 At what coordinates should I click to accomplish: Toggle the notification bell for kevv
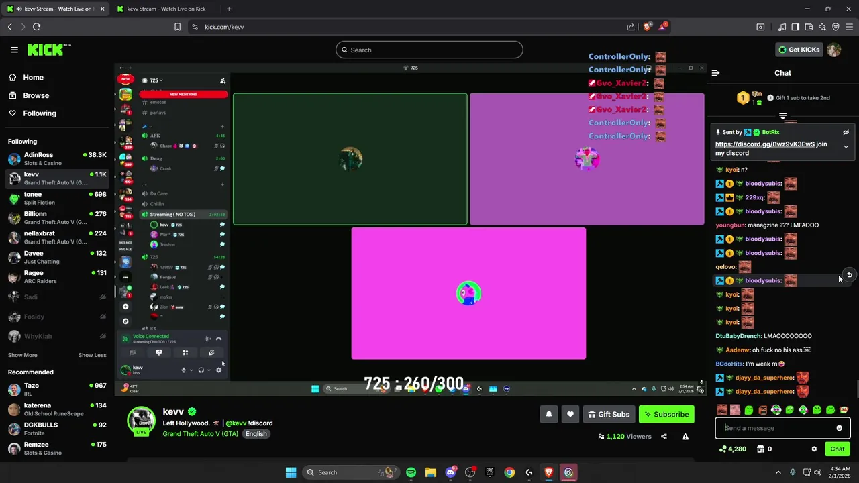tap(548, 414)
